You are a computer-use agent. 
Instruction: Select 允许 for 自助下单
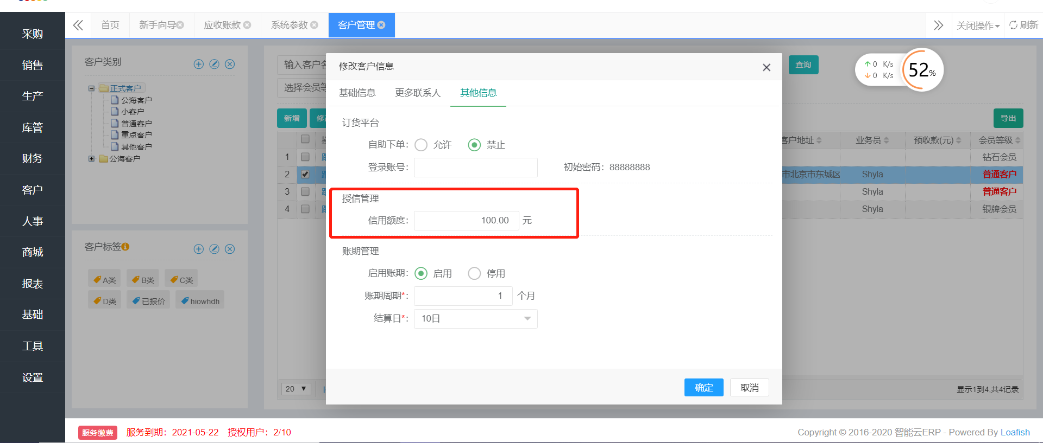(x=421, y=145)
